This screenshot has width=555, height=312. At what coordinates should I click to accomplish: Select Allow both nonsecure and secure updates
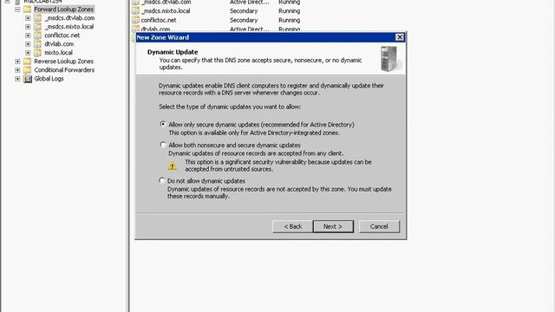click(x=162, y=145)
